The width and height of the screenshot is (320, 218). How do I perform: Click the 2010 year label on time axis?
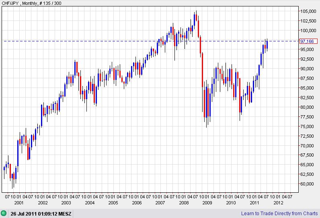pyautogui.click(x=231, y=203)
